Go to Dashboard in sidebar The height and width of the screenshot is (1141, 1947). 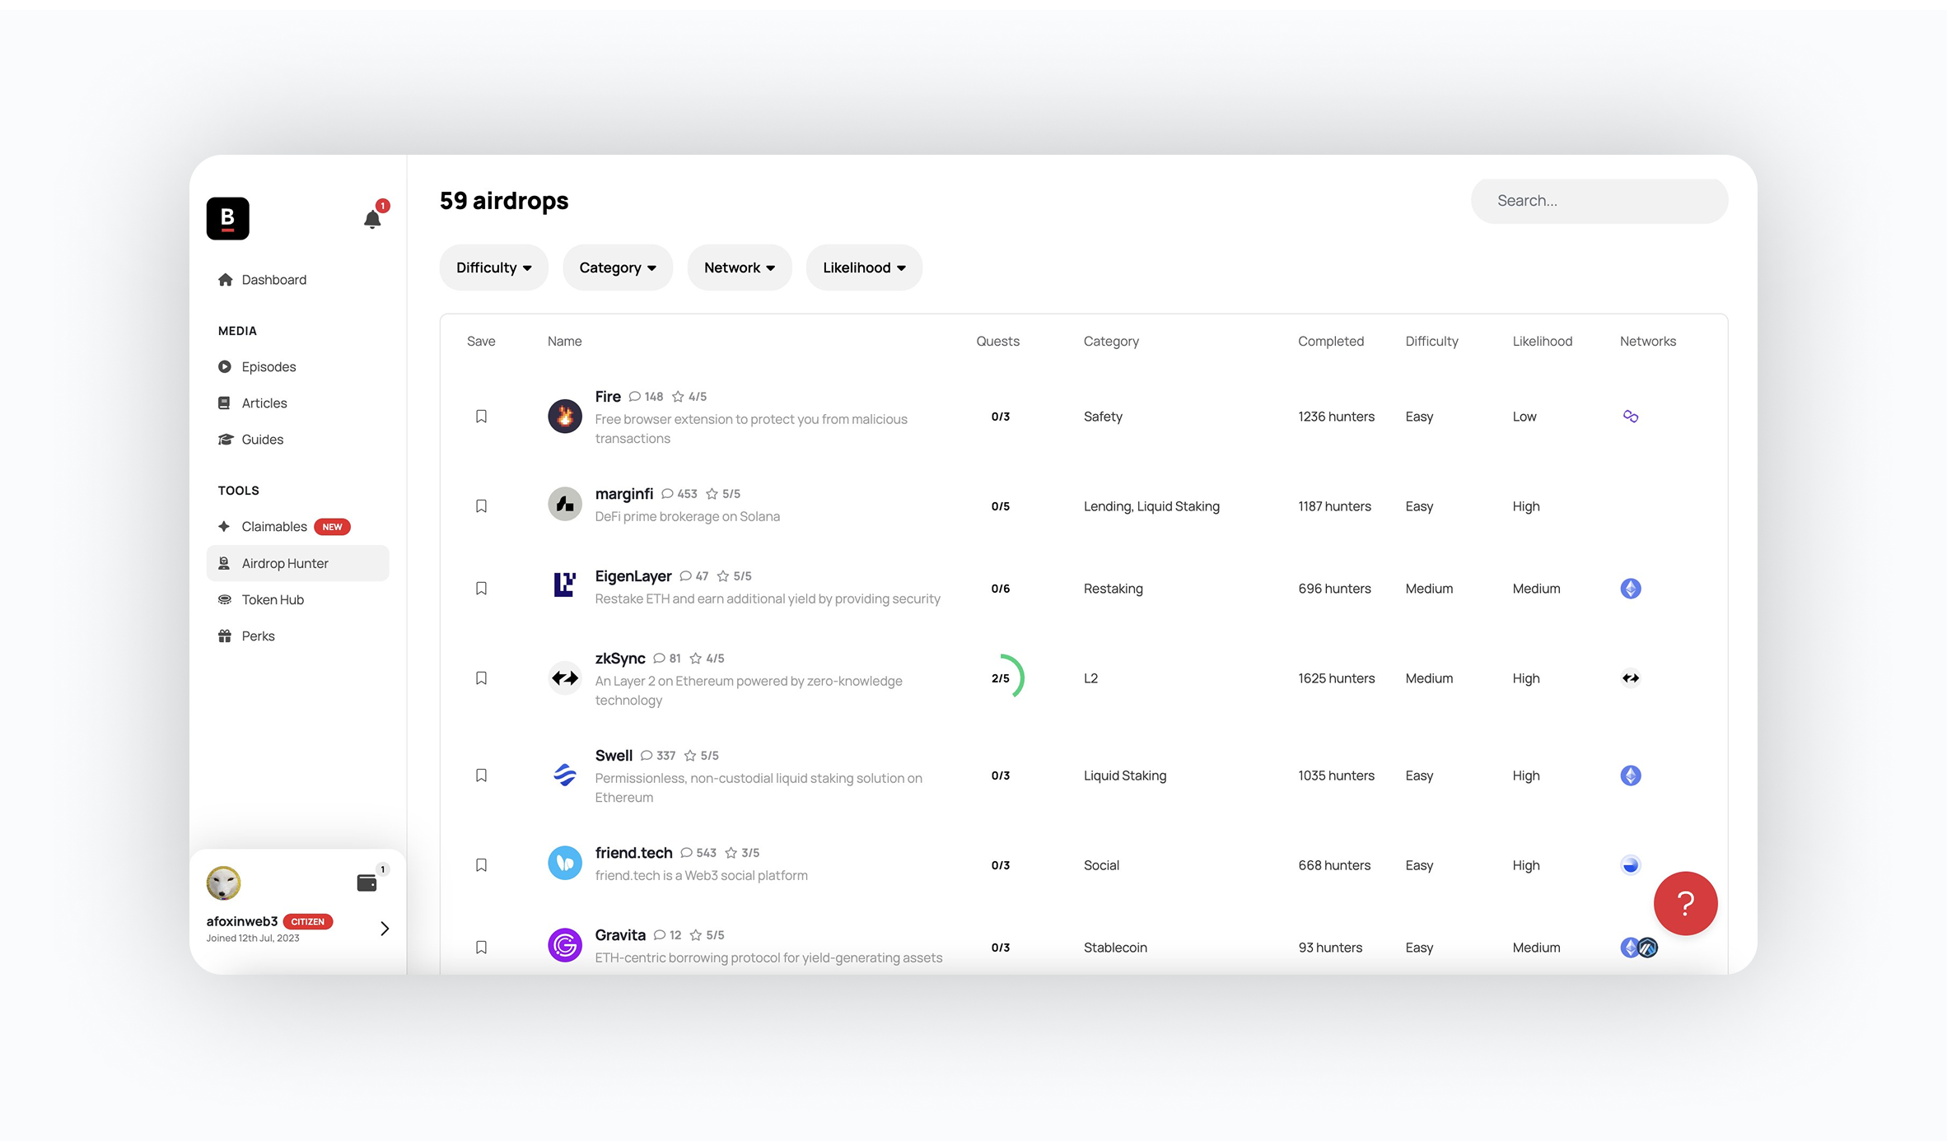pos(297,280)
